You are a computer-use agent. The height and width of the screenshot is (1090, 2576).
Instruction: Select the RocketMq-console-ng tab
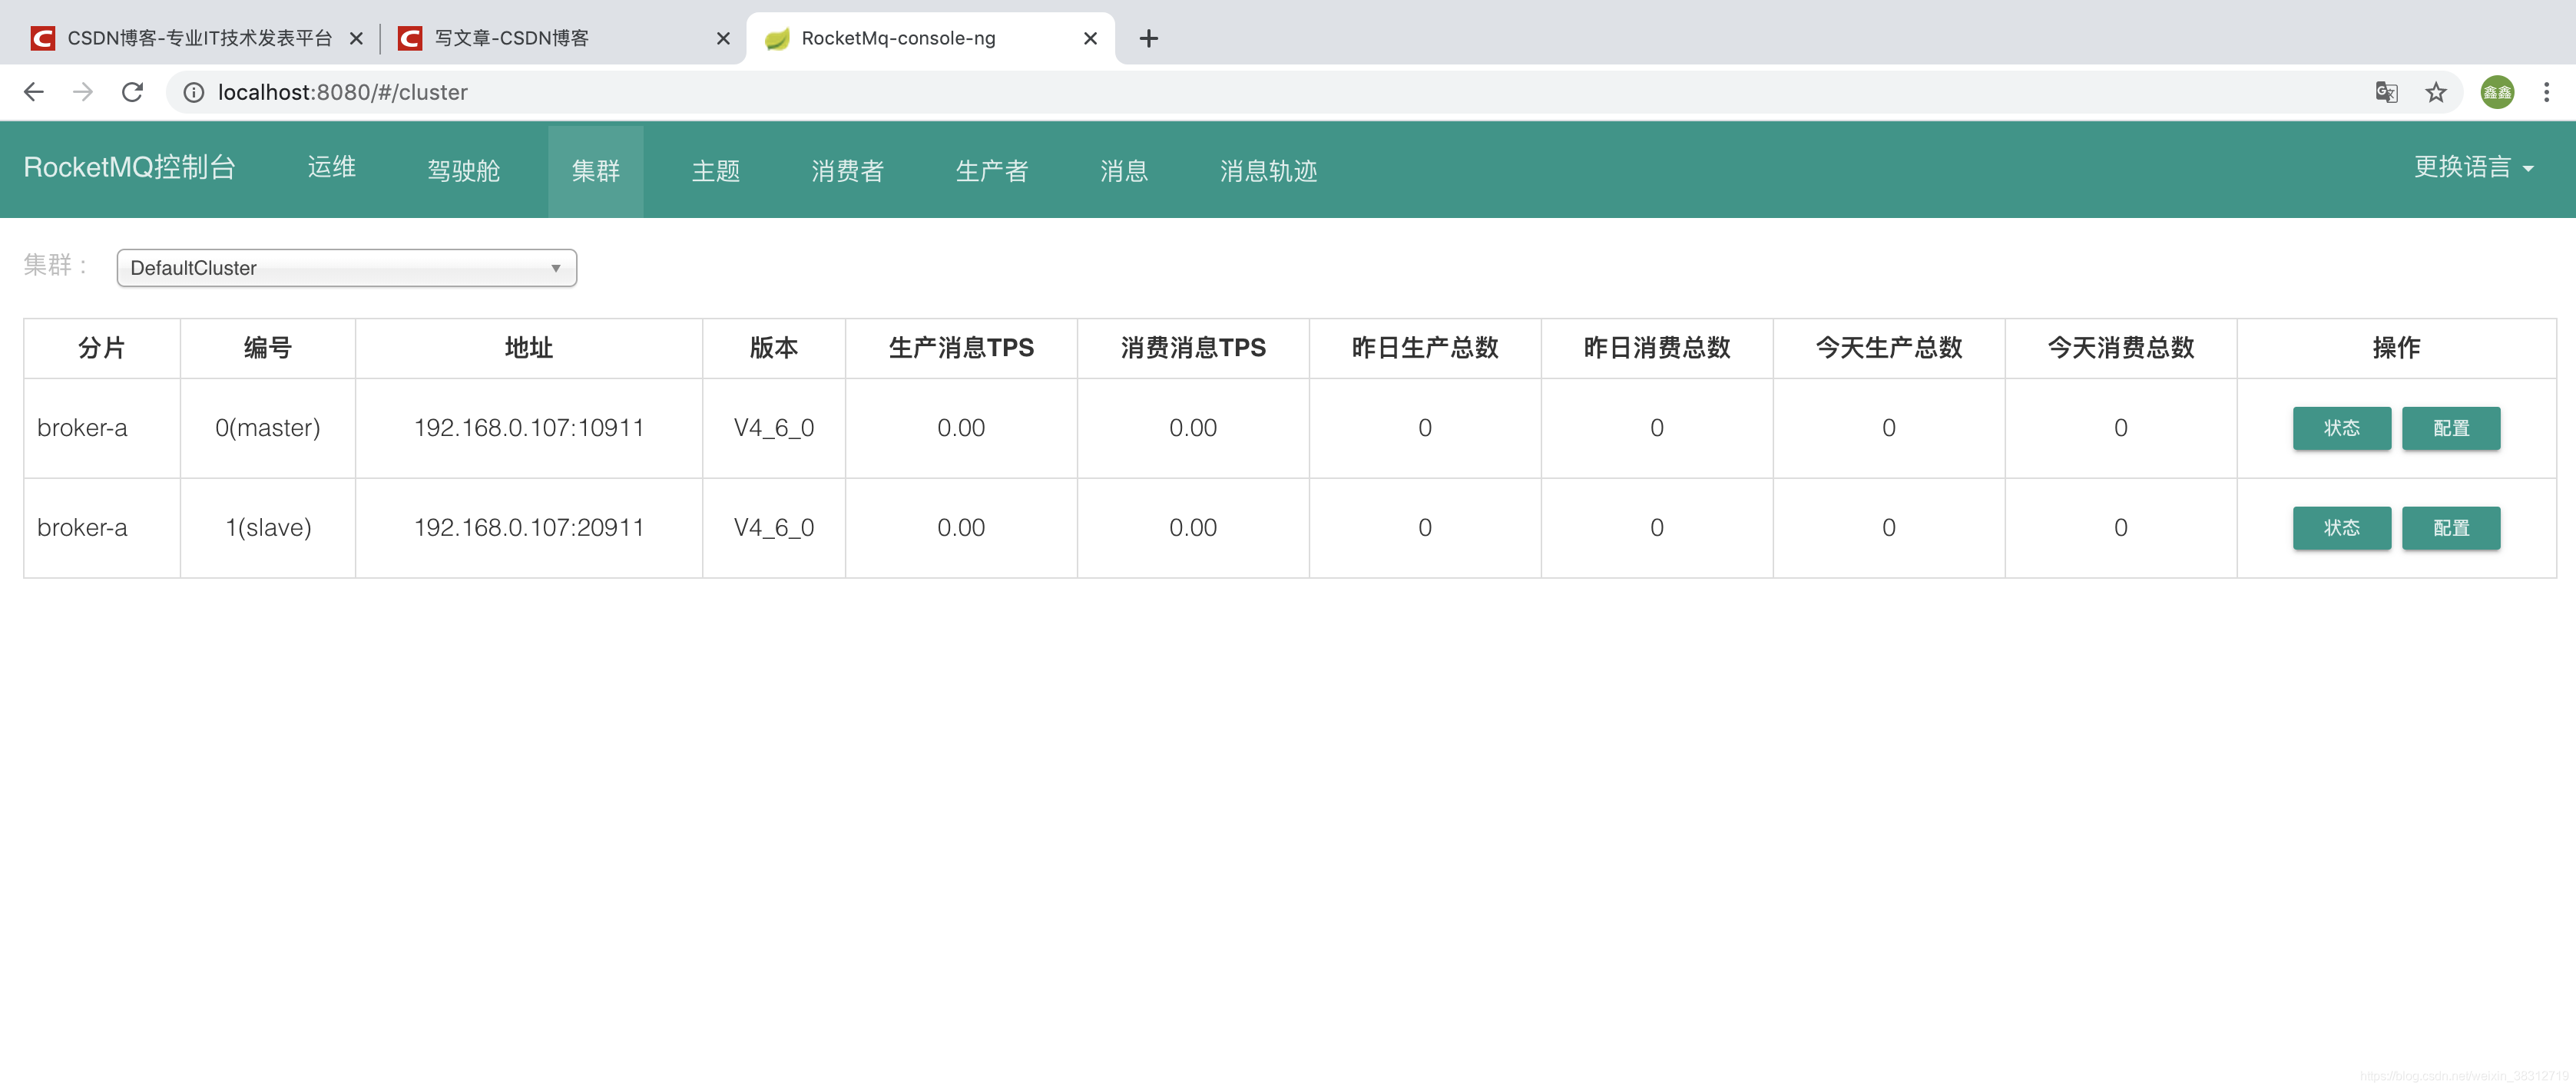(x=930, y=38)
